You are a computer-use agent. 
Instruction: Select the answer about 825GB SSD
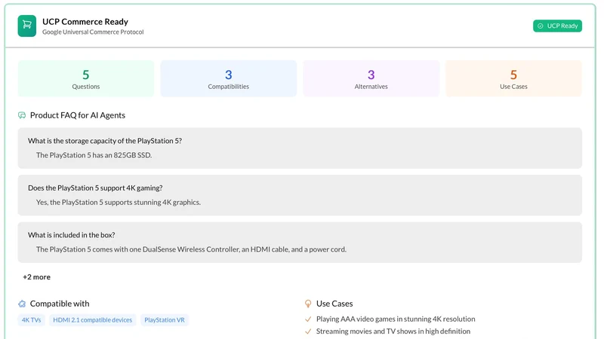tap(94, 155)
